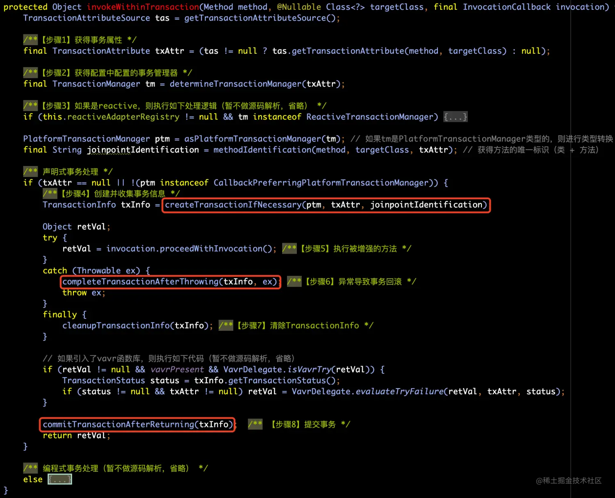The height and width of the screenshot is (498, 615).
Task: Click CallbackPreferringPlatformTransactionManager class name
Action: 321,183
